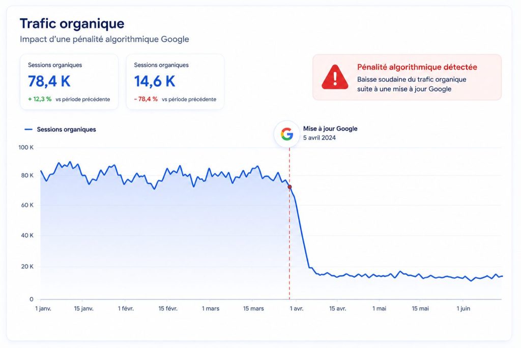Click the 1 juin axis label

tap(463, 308)
